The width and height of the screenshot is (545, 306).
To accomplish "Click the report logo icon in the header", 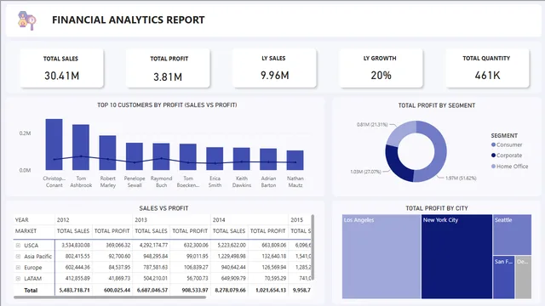I will (26, 20).
